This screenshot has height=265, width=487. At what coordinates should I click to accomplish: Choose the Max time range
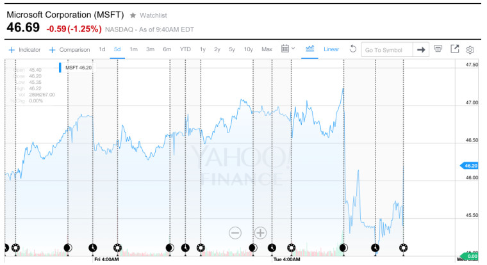click(267, 49)
